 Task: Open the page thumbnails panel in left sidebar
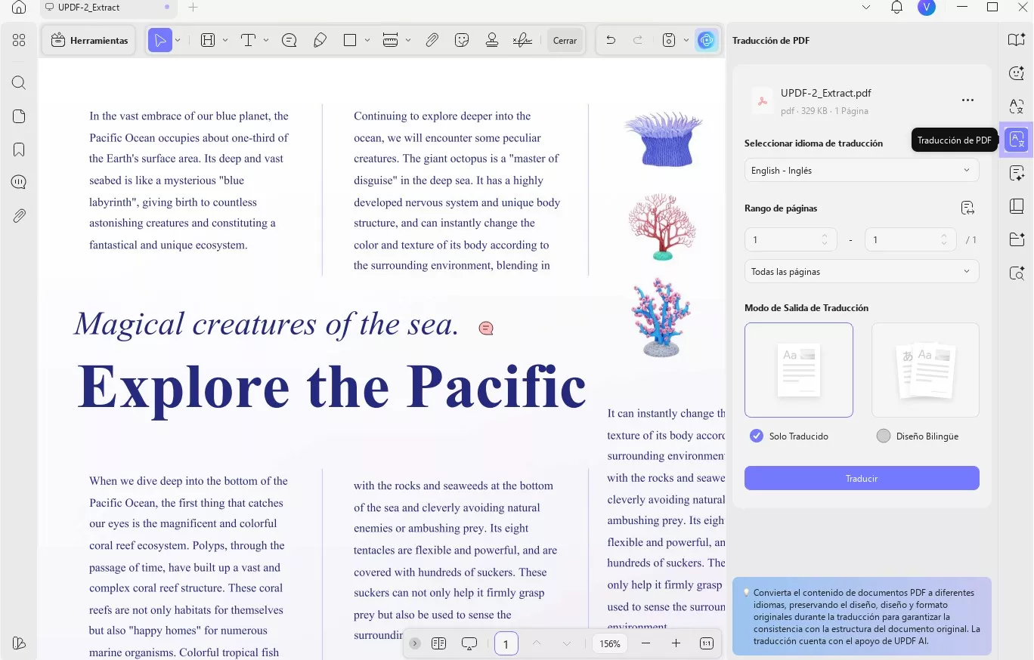[x=19, y=116]
